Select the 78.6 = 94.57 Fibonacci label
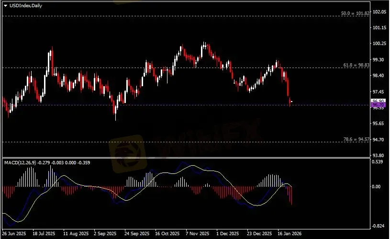The height and width of the screenshot is (239, 390). coord(356,139)
